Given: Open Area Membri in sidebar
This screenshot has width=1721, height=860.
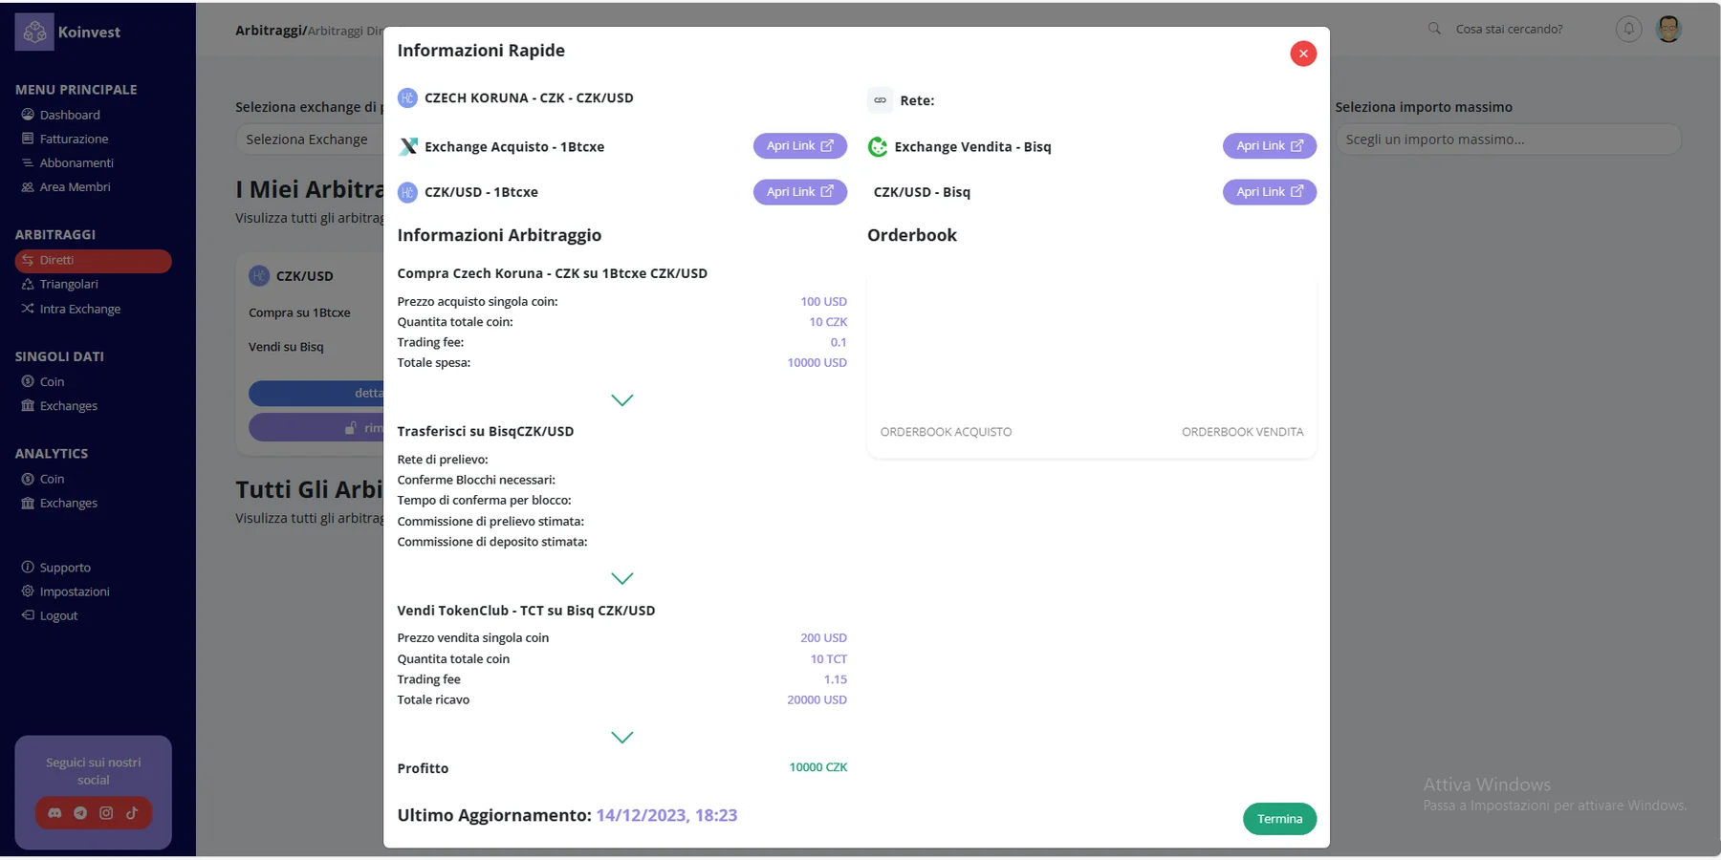Looking at the screenshot, I should (75, 187).
